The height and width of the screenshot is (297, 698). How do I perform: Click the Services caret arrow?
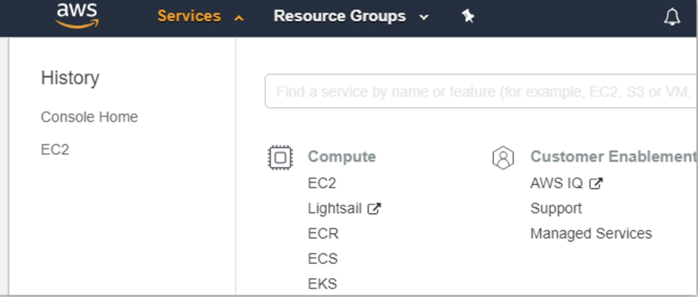239,18
